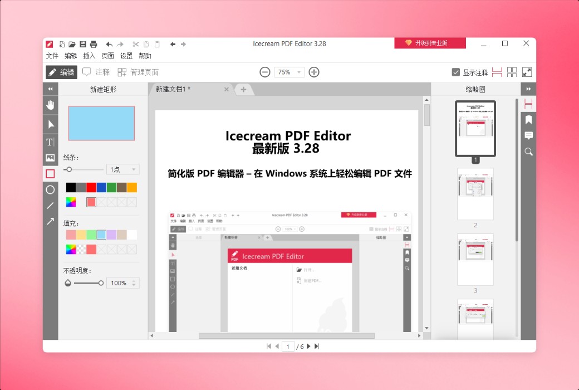Click the Undo arrow in the toolbar
Screen dimensions: 579x390
109,44
